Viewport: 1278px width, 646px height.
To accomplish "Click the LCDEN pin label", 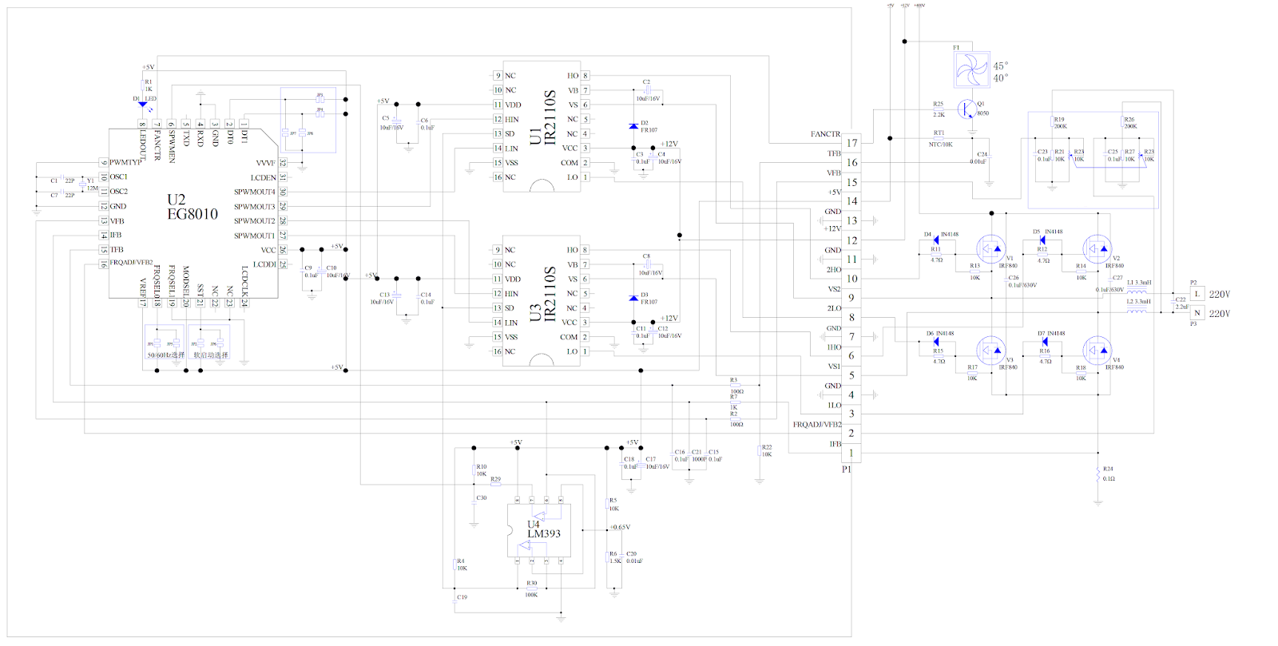I will point(264,177).
